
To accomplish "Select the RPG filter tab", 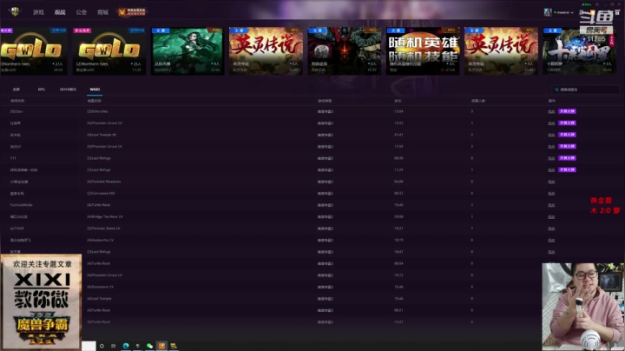I will click(42, 89).
